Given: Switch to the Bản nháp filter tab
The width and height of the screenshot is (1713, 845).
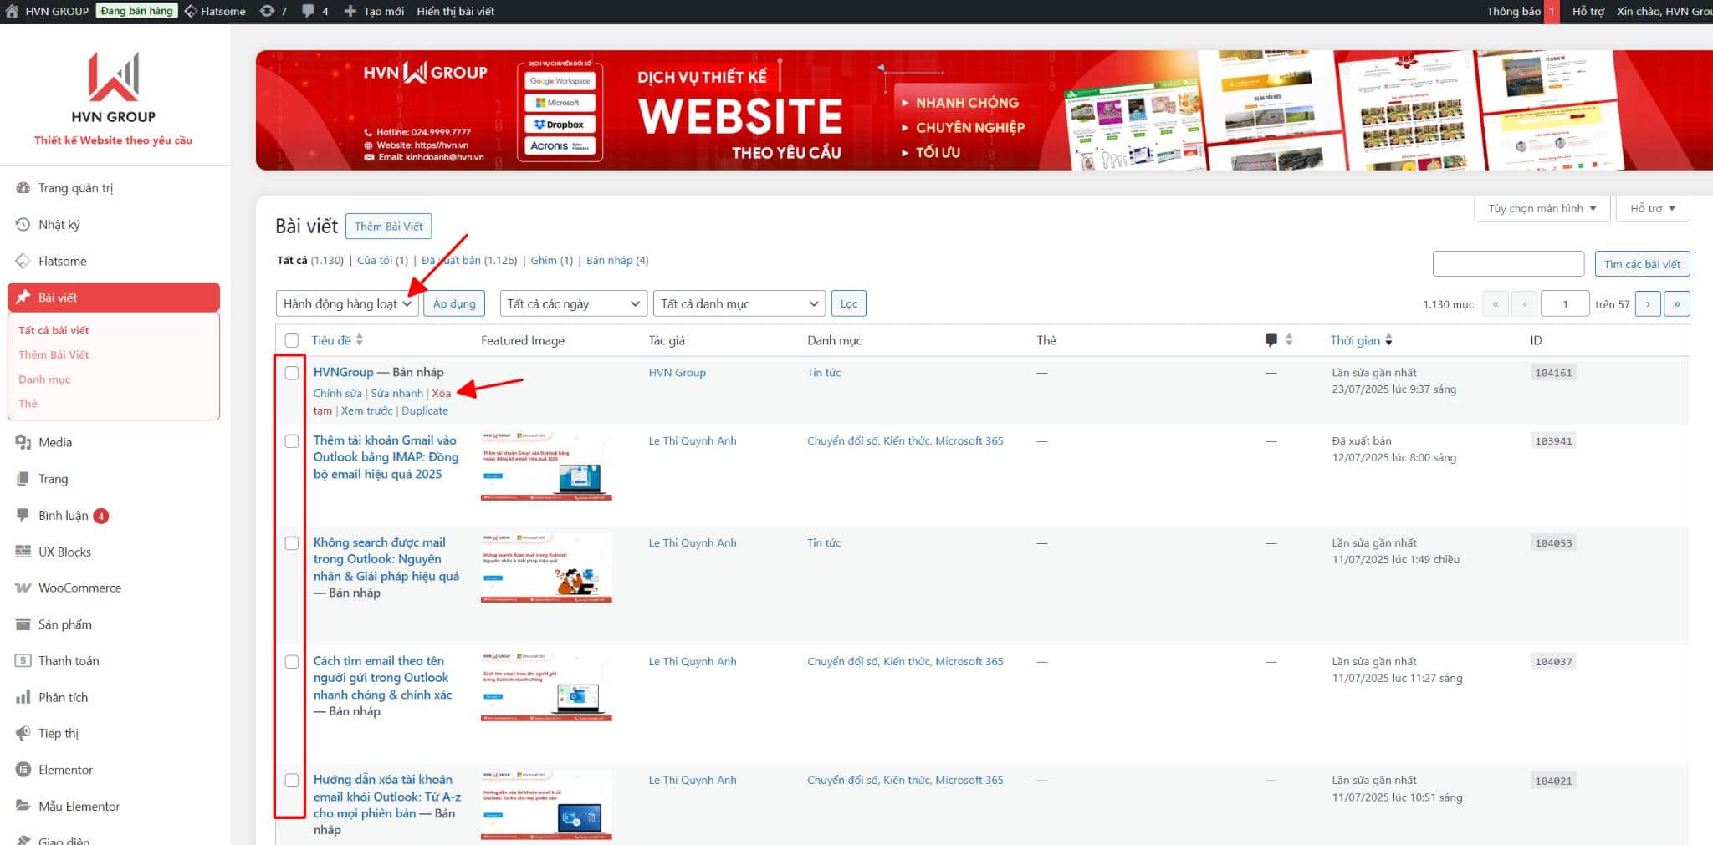Looking at the screenshot, I should [609, 260].
